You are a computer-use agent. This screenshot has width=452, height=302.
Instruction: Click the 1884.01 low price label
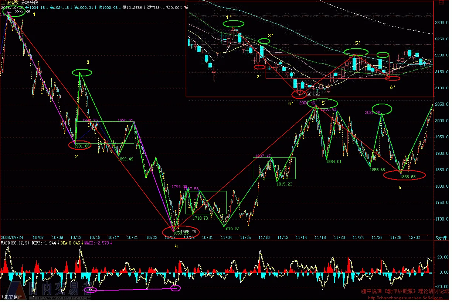pos(334,161)
